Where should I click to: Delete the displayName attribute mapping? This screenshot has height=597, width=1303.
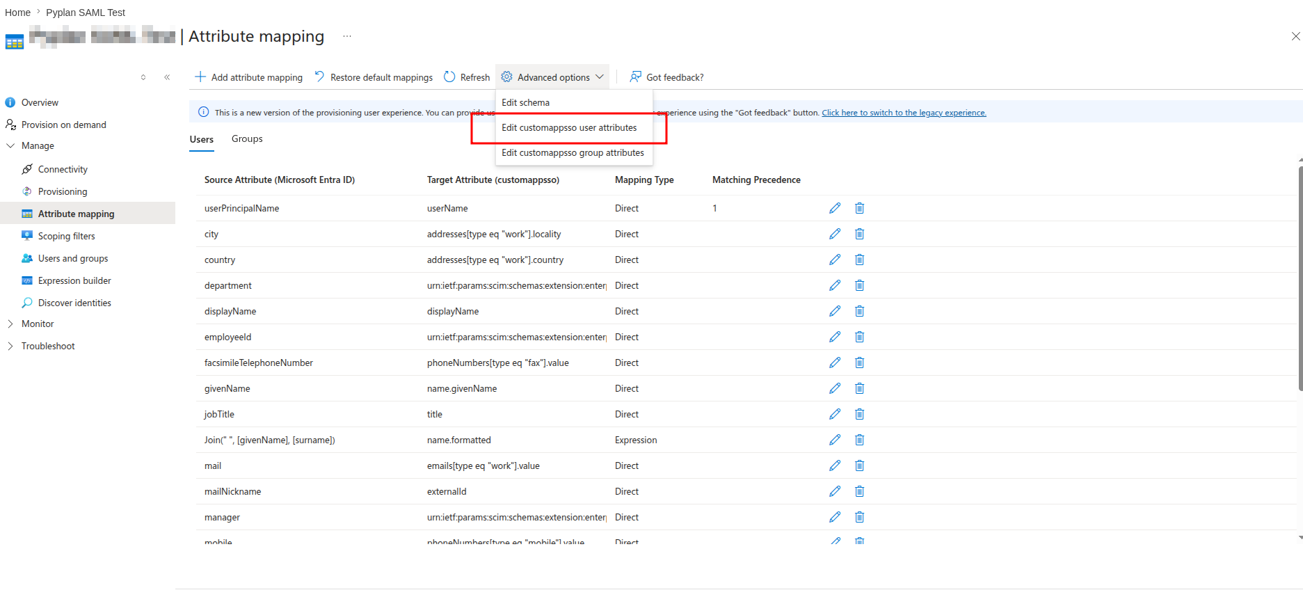860,311
